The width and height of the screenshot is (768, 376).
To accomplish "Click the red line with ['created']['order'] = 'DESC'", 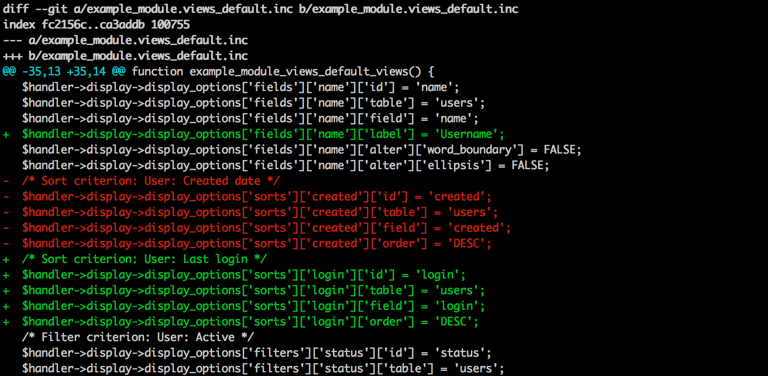I will pyautogui.click(x=257, y=244).
